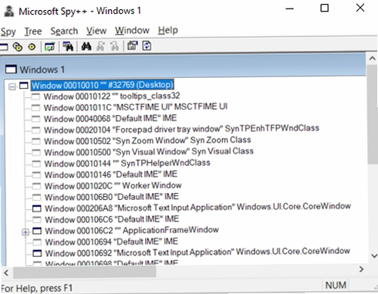Image resolution: width=378 pixels, height=294 pixels.
Task: Select the "Syn Visual Window" row
Action: 149,152
